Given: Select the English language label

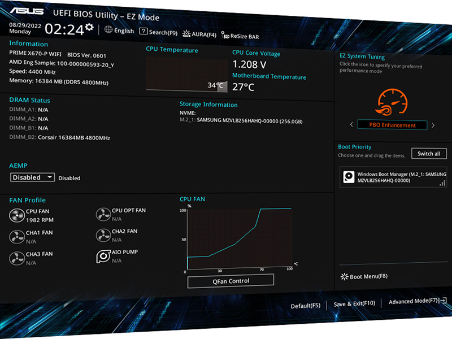Looking at the screenshot, I should [x=124, y=31].
